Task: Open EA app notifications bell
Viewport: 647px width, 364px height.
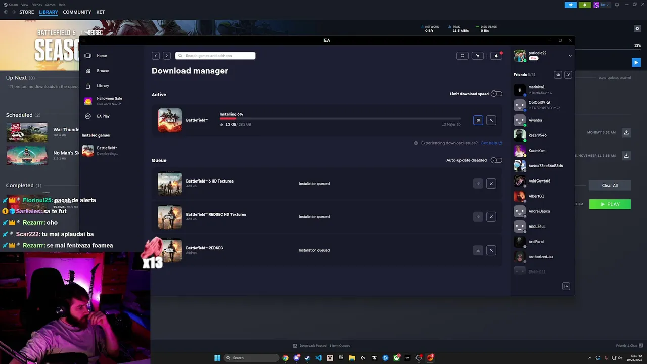Action: [496, 56]
